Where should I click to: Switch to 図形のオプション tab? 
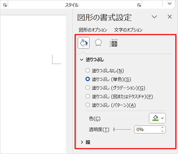93,30
